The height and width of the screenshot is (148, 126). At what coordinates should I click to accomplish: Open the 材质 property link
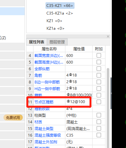tap(38, 122)
